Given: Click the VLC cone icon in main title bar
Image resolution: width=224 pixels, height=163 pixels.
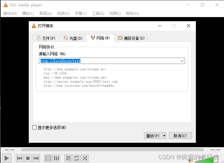Looking at the screenshot, I should coord(6,5).
